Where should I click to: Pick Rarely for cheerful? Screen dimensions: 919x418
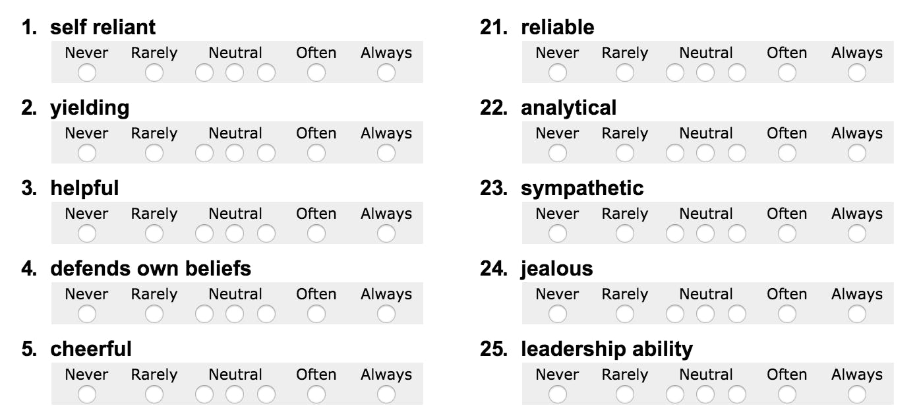154,394
